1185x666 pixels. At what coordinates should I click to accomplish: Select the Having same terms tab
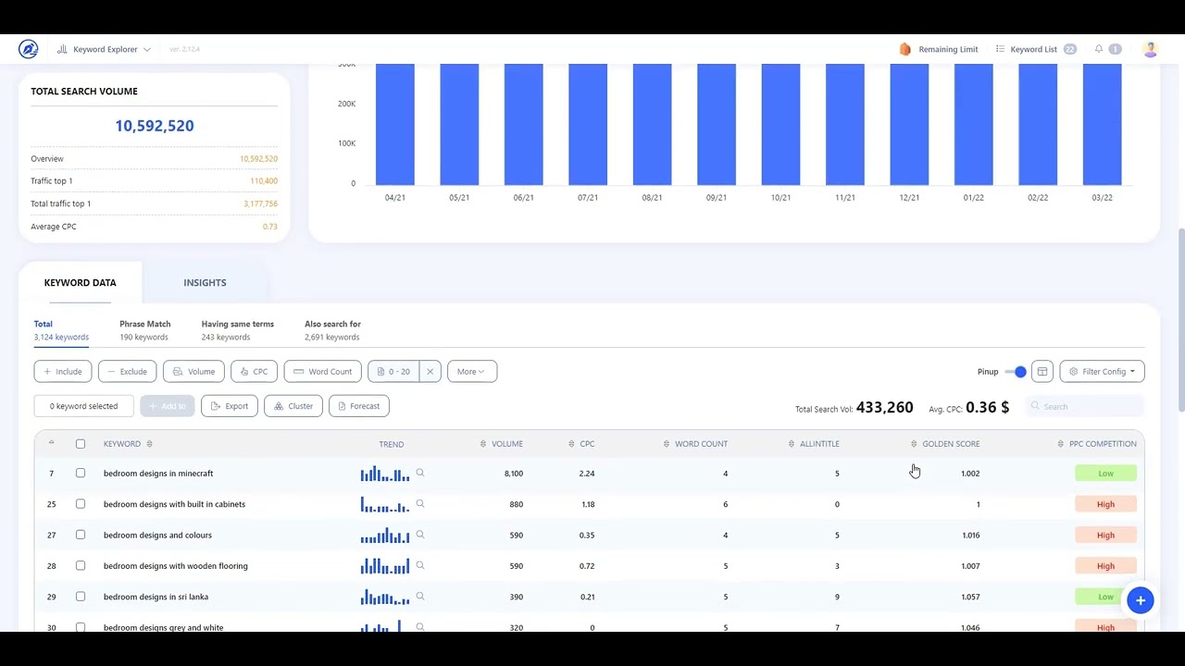tap(238, 330)
